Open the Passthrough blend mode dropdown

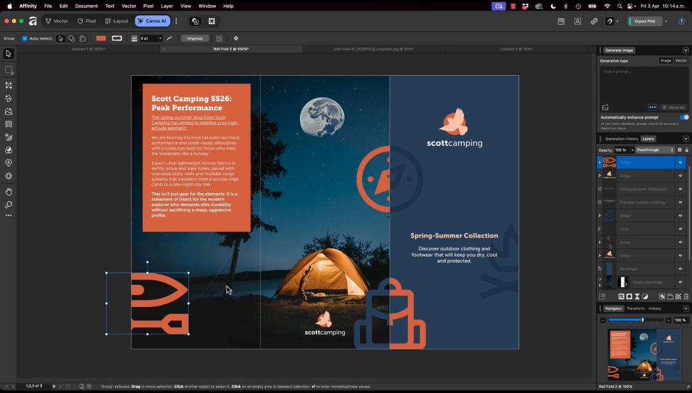tap(655, 150)
